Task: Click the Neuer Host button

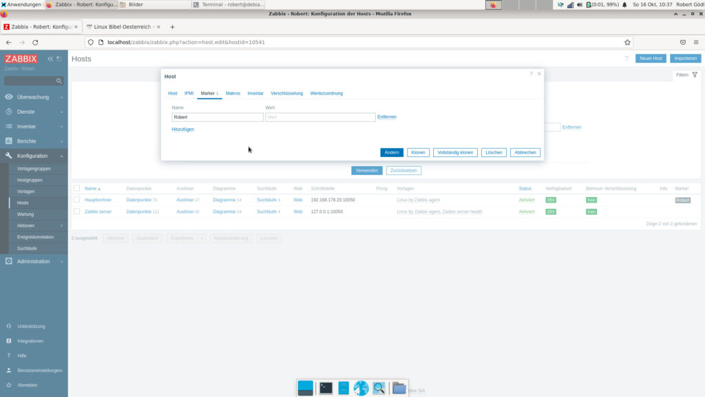Action: (651, 59)
